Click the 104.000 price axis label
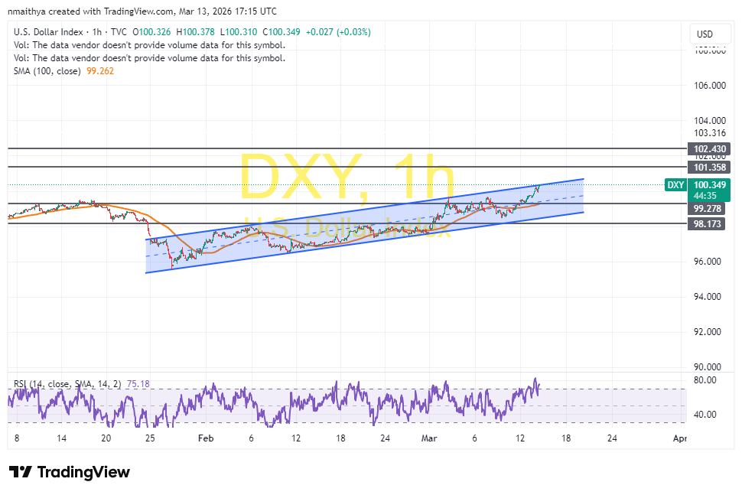The height and width of the screenshot is (495, 742). (x=709, y=121)
